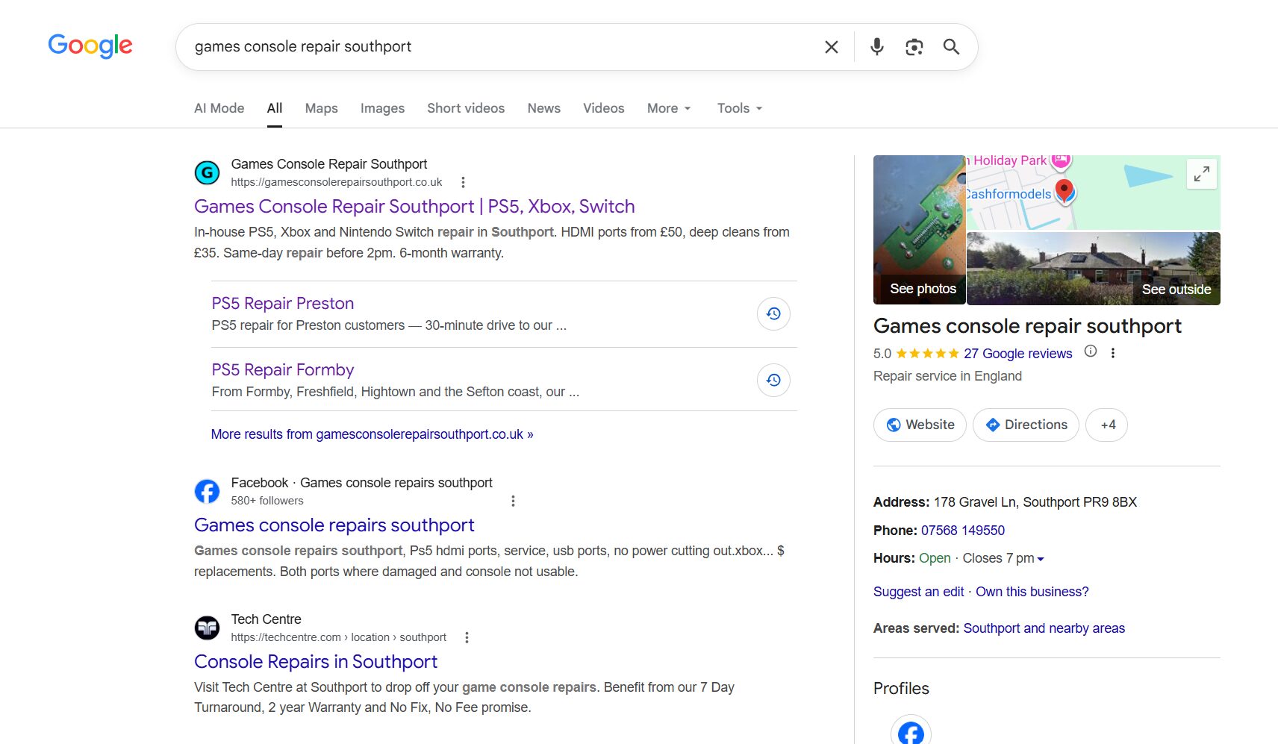The width and height of the screenshot is (1278, 744).
Task: Click the search input field
Action: click(500, 47)
